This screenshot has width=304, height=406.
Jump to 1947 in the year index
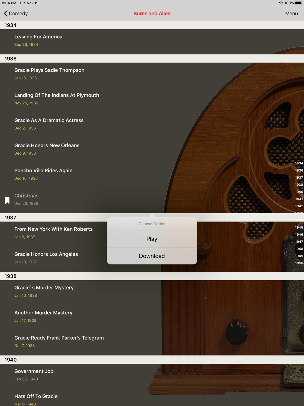pyautogui.click(x=299, y=242)
